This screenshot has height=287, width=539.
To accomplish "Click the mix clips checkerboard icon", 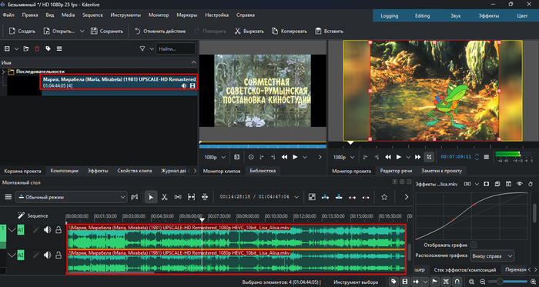I will tap(312, 197).
